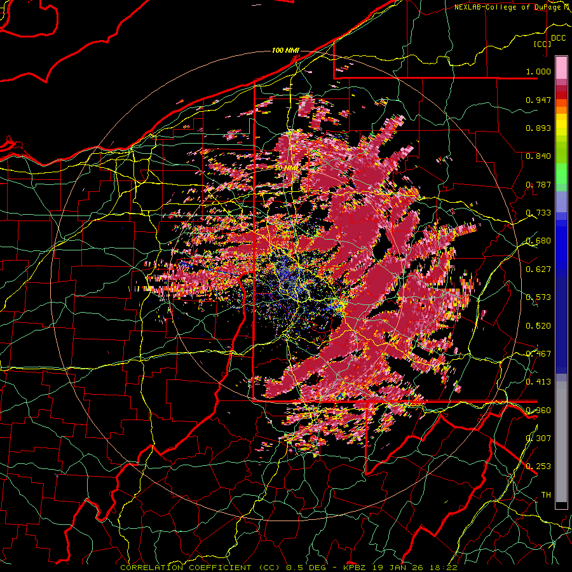Click the 0.893 scale value
This screenshot has width=572, height=572.
click(538, 128)
